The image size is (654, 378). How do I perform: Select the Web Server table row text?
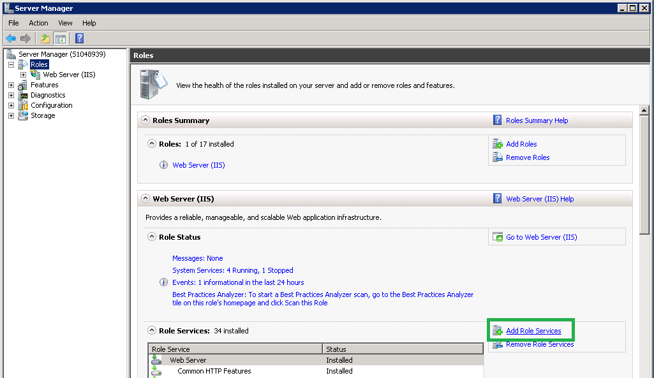tap(188, 360)
